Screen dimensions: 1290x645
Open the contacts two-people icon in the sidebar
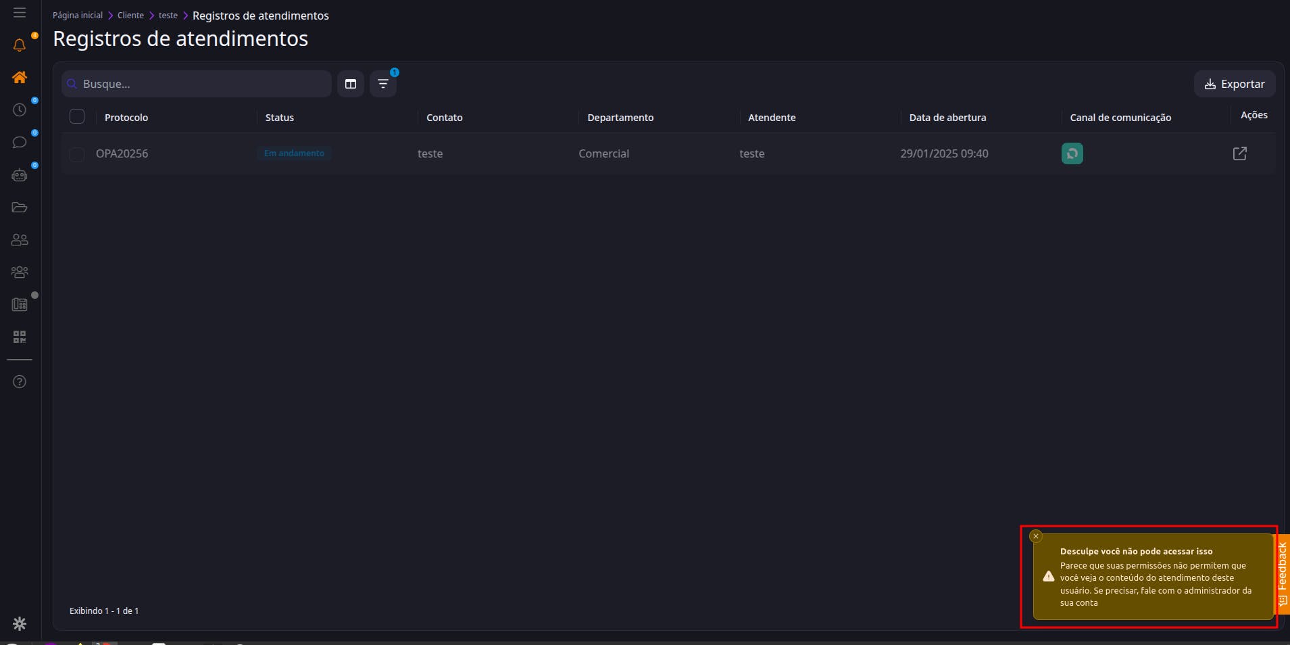(x=20, y=240)
